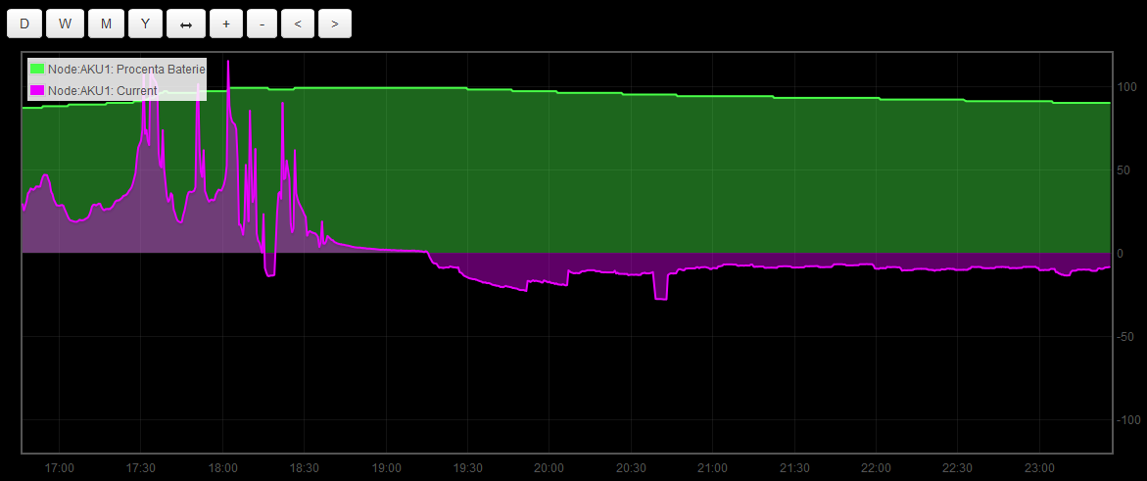Image resolution: width=1147 pixels, height=481 pixels.
Task: Click the tallest magenta current spike near 18:00
Action: tap(228, 63)
